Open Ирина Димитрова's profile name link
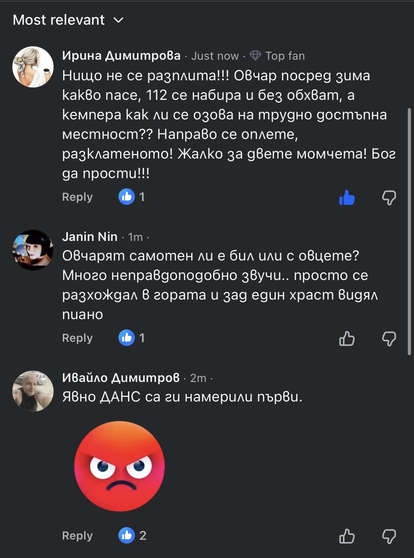The height and width of the screenshot is (558, 414). tap(121, 56)
